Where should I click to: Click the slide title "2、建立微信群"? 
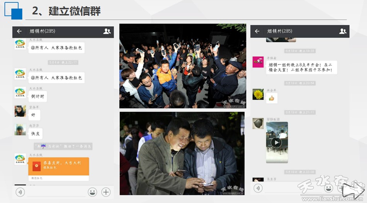pos(66,11)
